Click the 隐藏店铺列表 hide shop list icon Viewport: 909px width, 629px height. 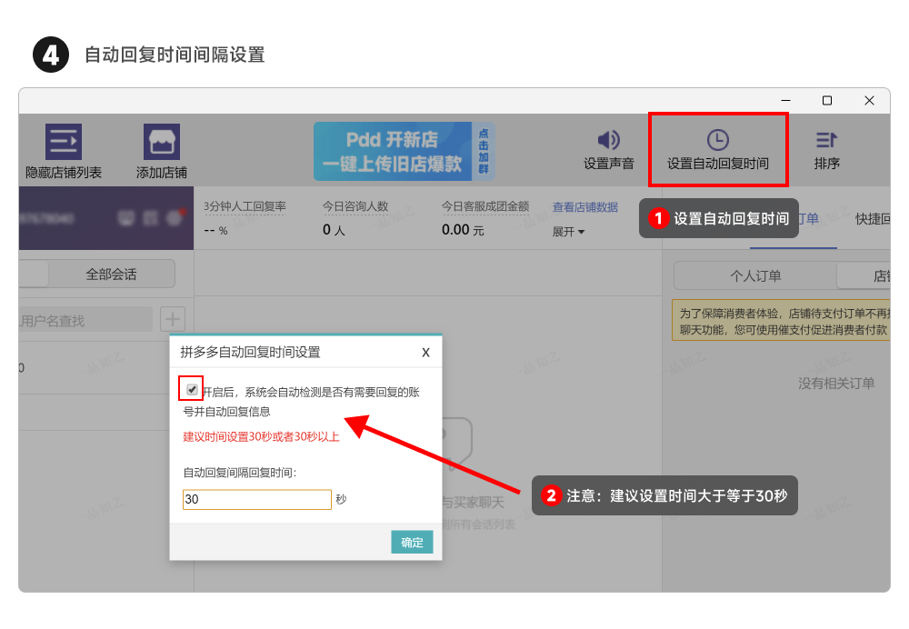64,142
